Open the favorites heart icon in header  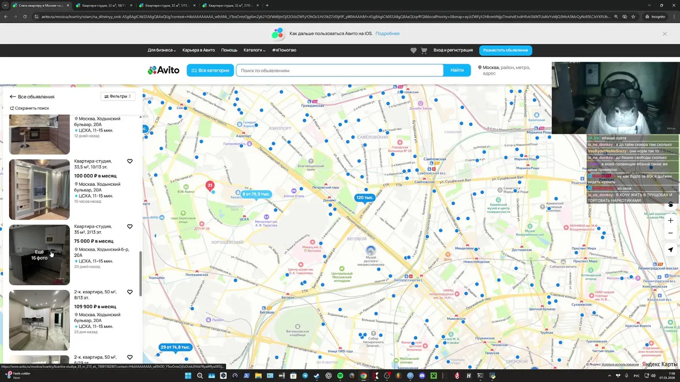[413, 50]
